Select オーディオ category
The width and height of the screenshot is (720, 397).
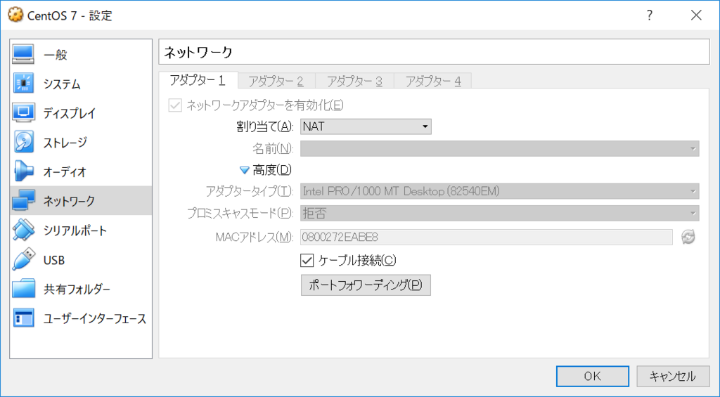81,171
